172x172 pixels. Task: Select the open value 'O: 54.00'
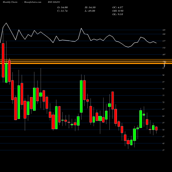pos(63,8)
